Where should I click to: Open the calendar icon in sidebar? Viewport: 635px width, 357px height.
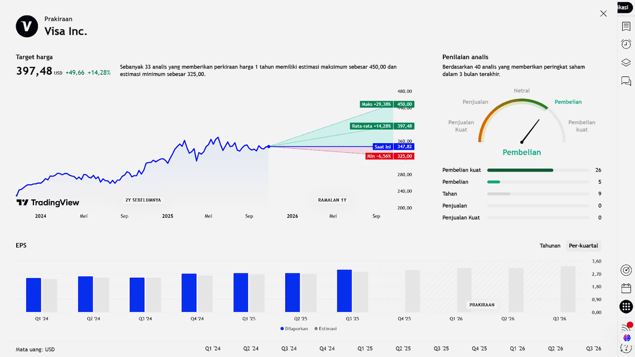pos(626,288)
